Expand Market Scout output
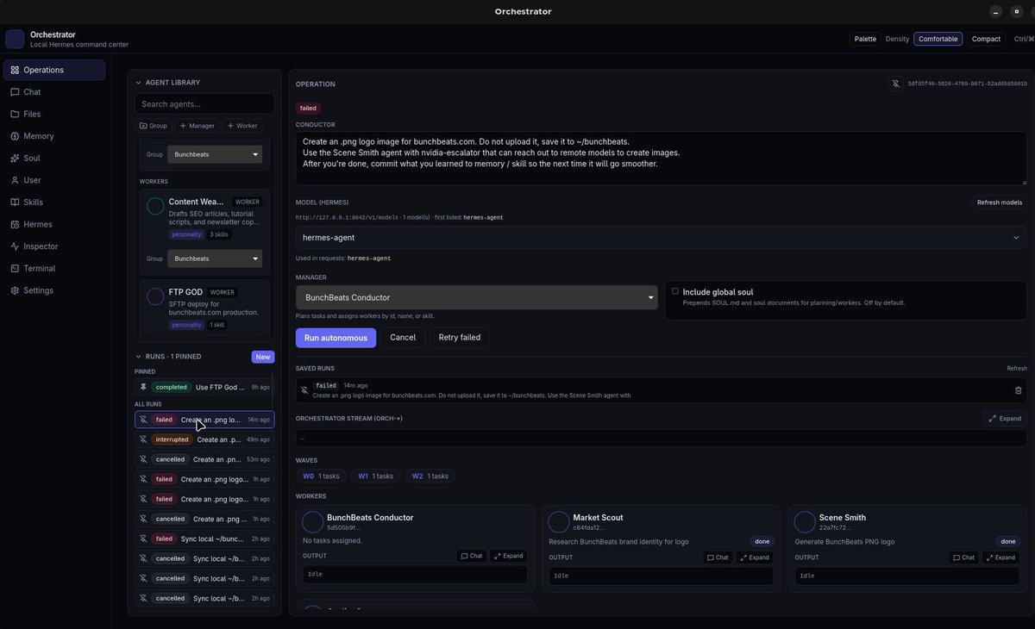Viewport: 1035px width, 629px height. pyautogui.click(x=755, y=557)
